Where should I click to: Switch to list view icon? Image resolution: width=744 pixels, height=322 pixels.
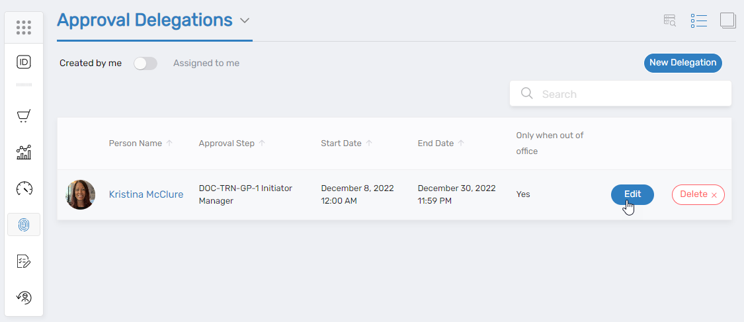point(699,20)
